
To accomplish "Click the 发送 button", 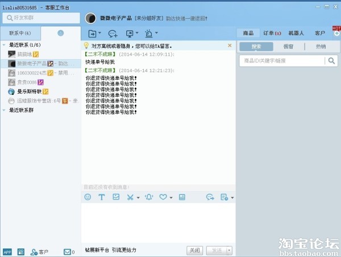I will pyautogui.click(x=217, y=251).
